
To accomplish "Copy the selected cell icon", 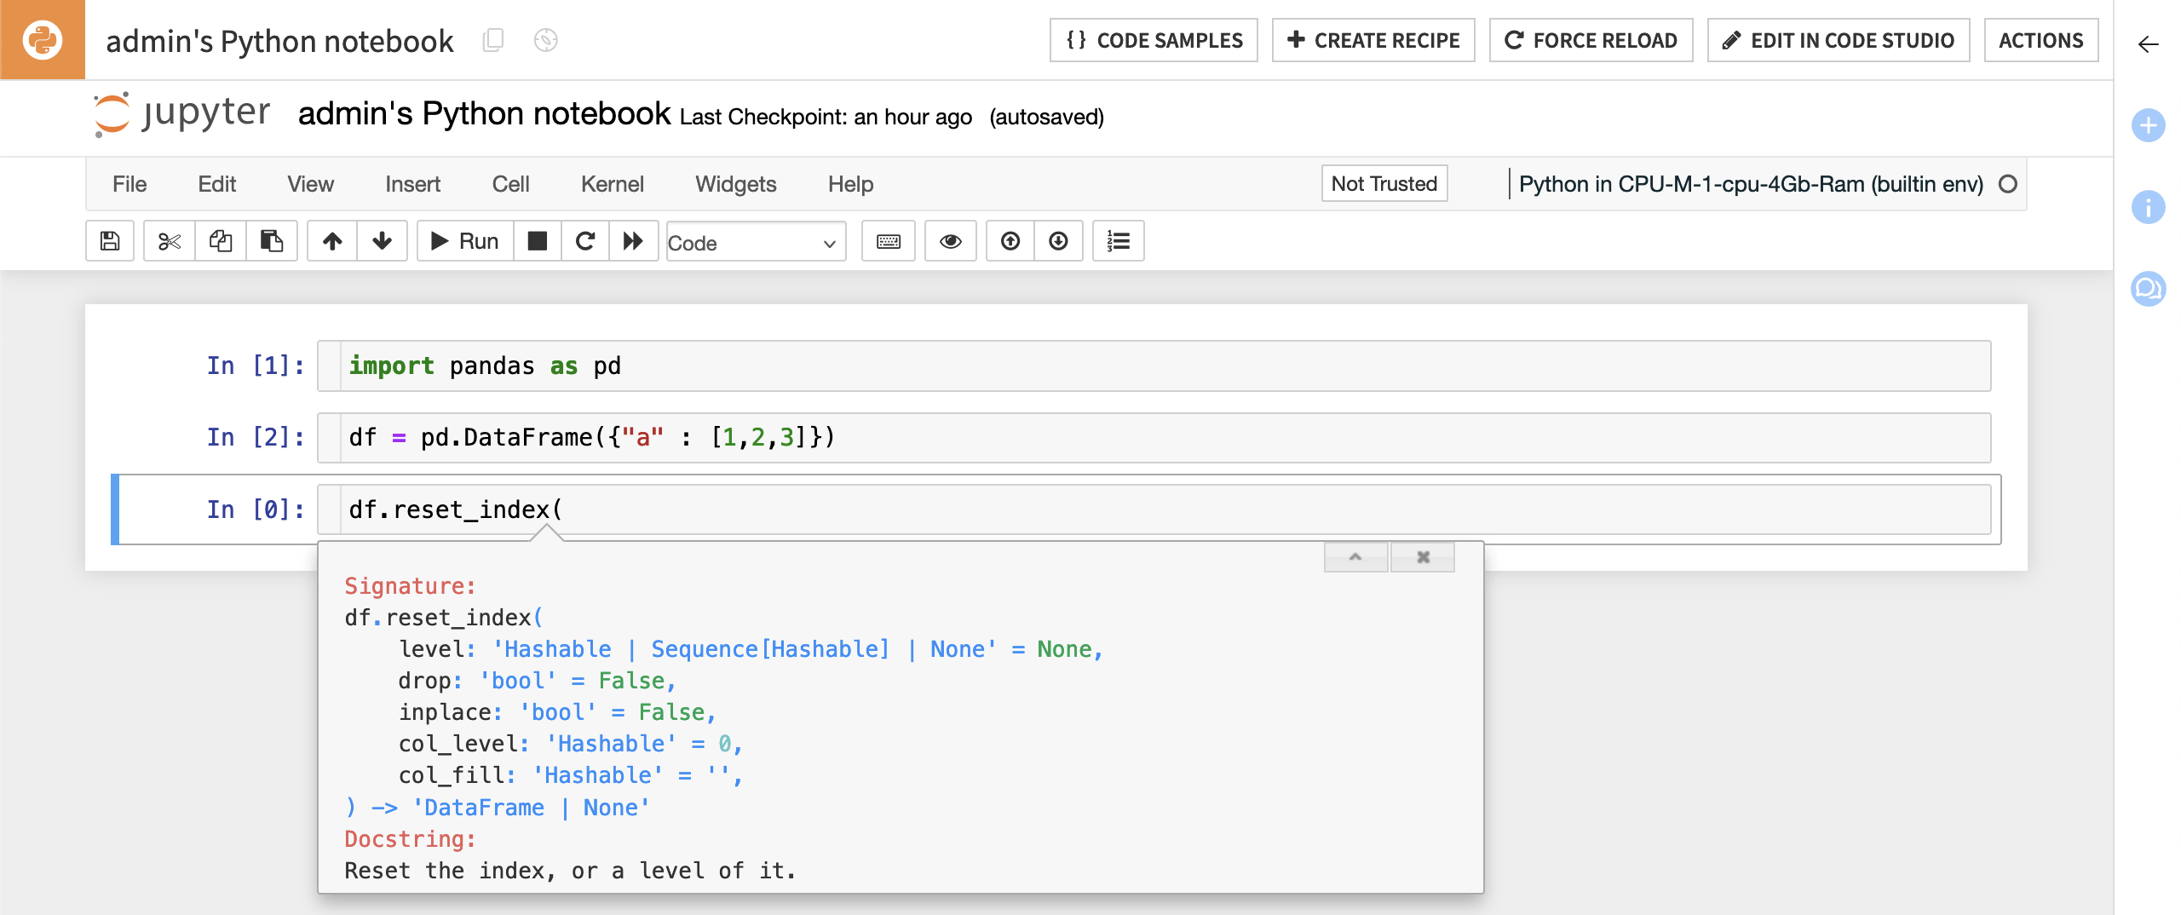I will (x=220, y=241).
